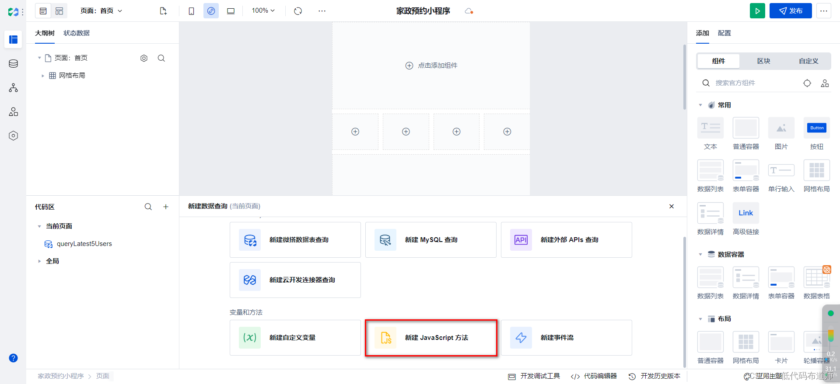Collapse the 当前页面 code section

tap(39, 226)
